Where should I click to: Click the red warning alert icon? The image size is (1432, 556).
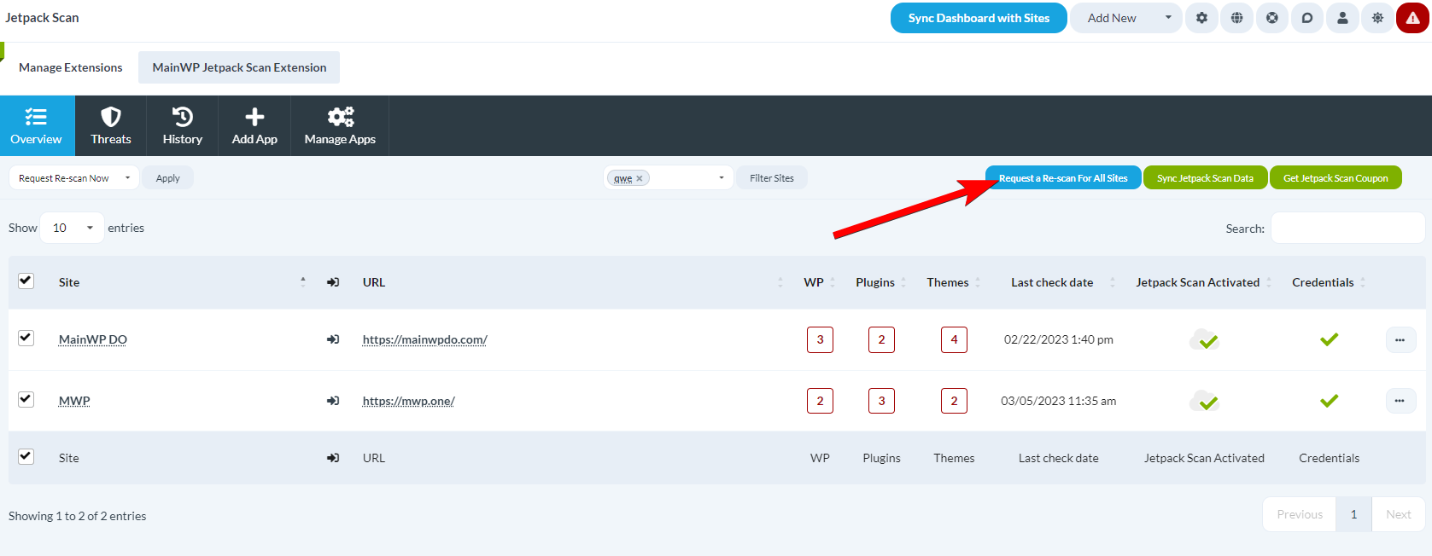(x=1412, y=18)
